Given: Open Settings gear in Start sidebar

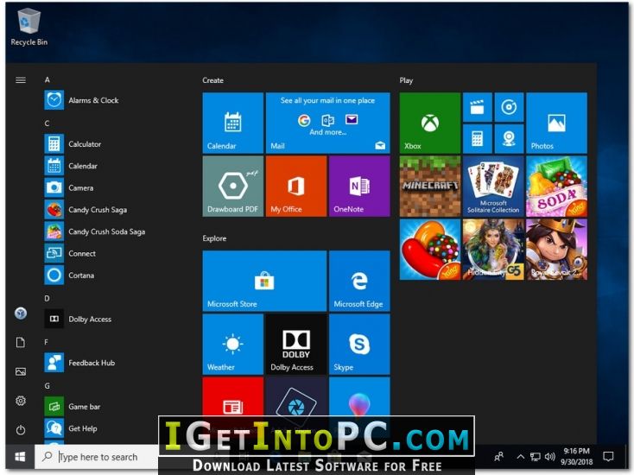Looking at the screenshot, I should (21, 401).
